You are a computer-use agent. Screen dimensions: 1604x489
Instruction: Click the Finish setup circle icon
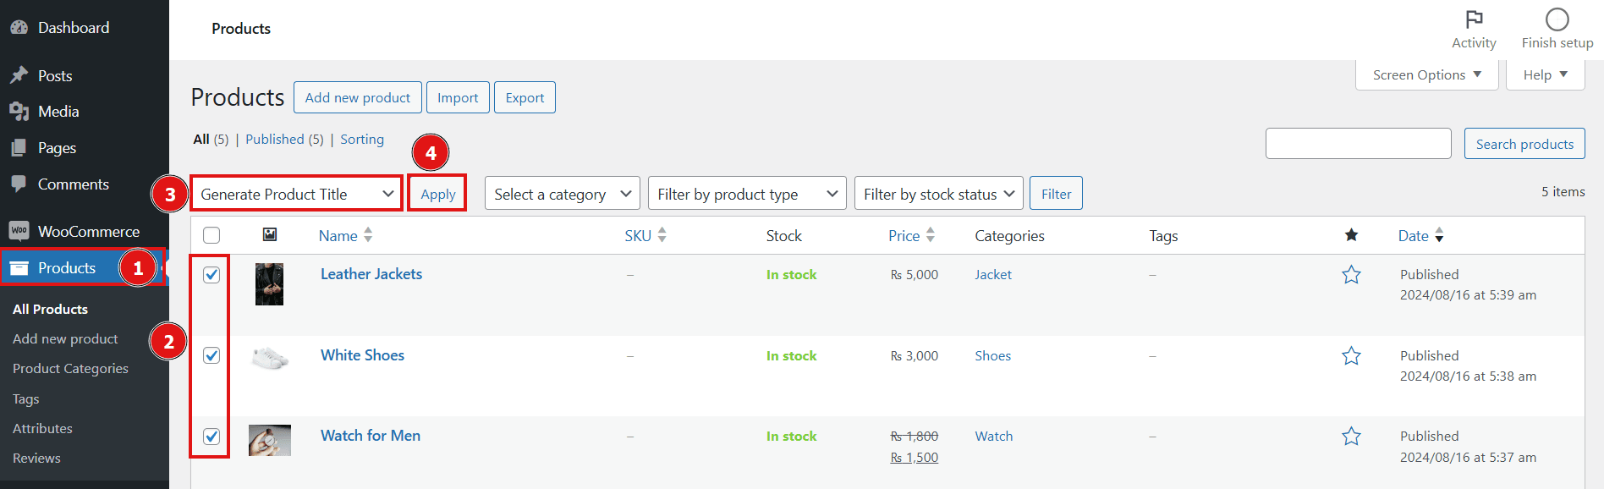(1557, 19)
